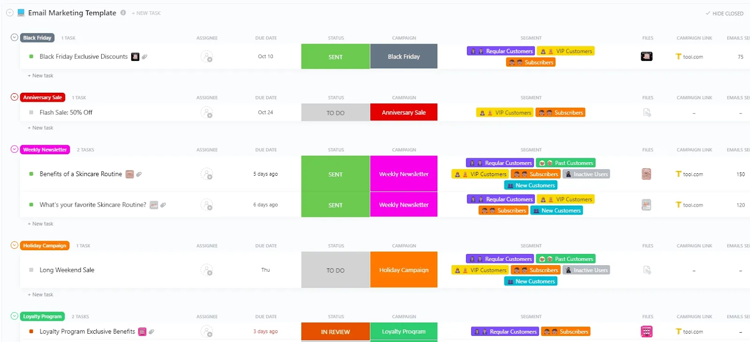Click attachment paperclip on Benefits of a Skincare Routine
The height and width of the screenshot is (342, 750).
(139, 174)
